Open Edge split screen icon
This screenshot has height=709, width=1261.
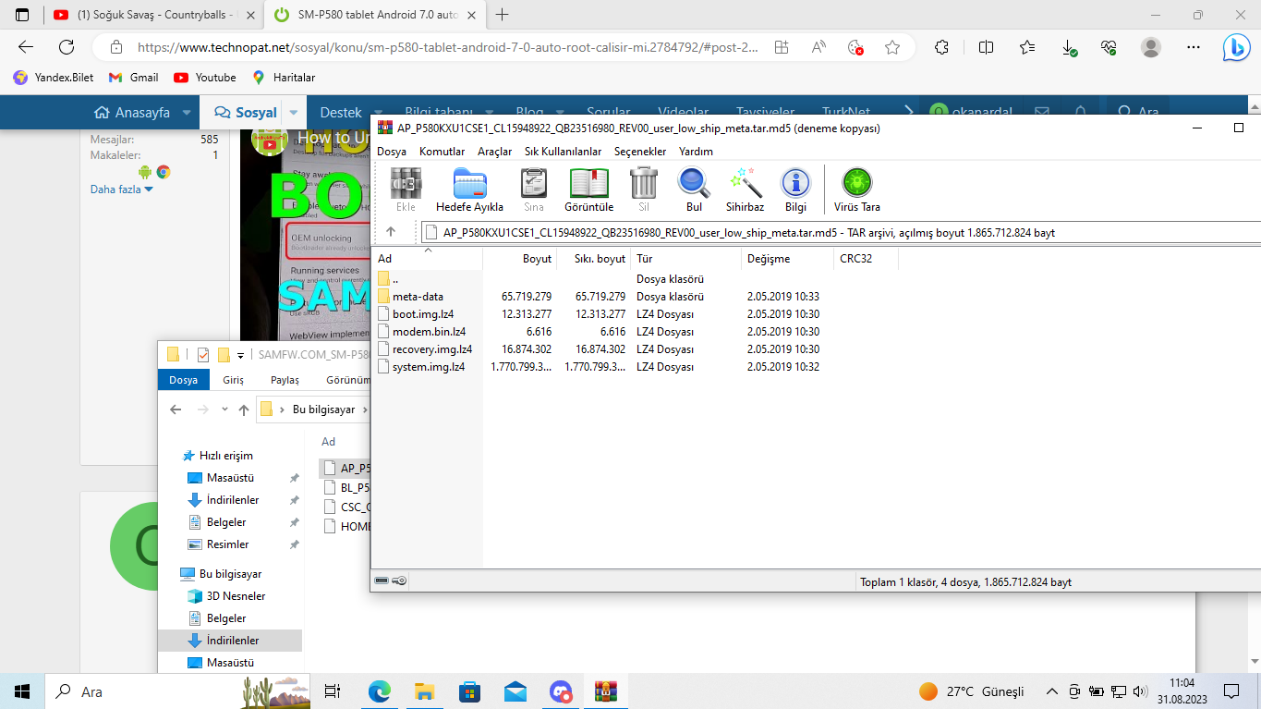[987, 47]
